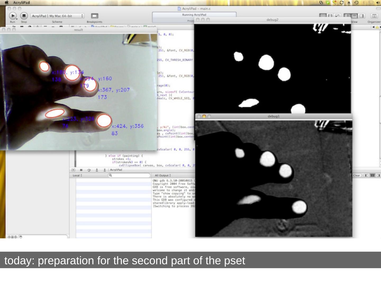Open the AcryliPad application menu

coord(21,3)
